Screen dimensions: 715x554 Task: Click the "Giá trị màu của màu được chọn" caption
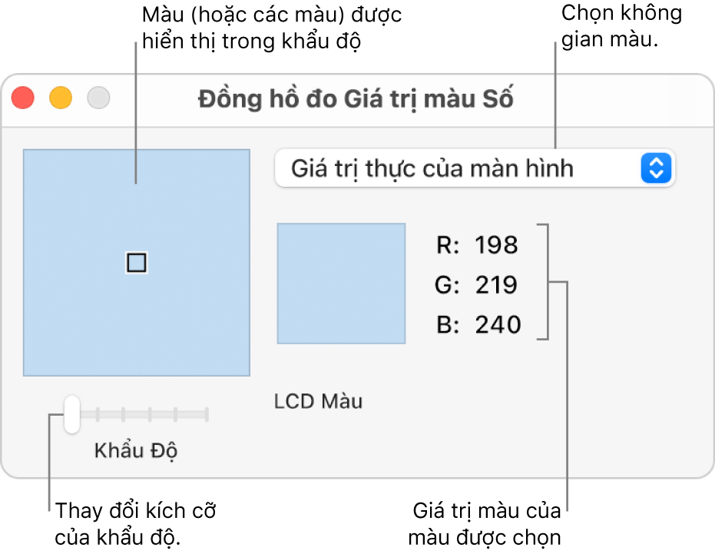(x=486, y=524)
